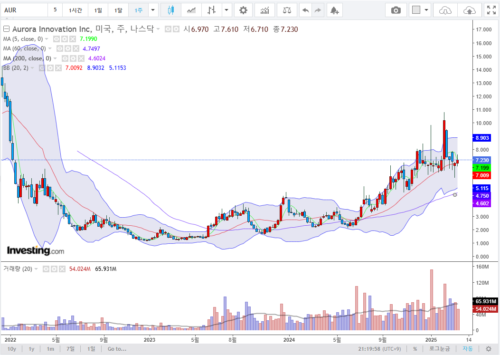Select the 5 minute interval
500x355 pixels.
(x=55, y=10)
